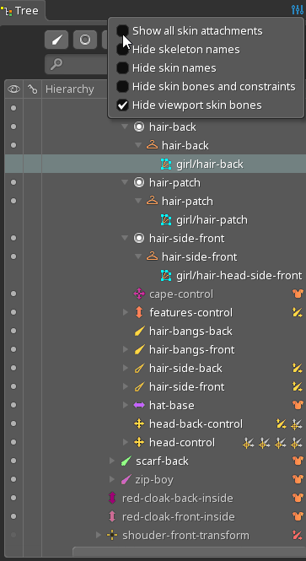Toggle visibility dot for hat-base
The height and width of the screenshot is (561, 306).
[13, 405]
